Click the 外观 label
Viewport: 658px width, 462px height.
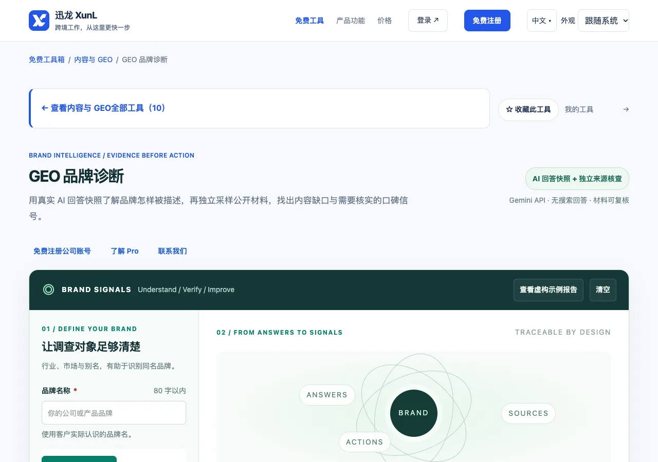[x=568, y=21]
